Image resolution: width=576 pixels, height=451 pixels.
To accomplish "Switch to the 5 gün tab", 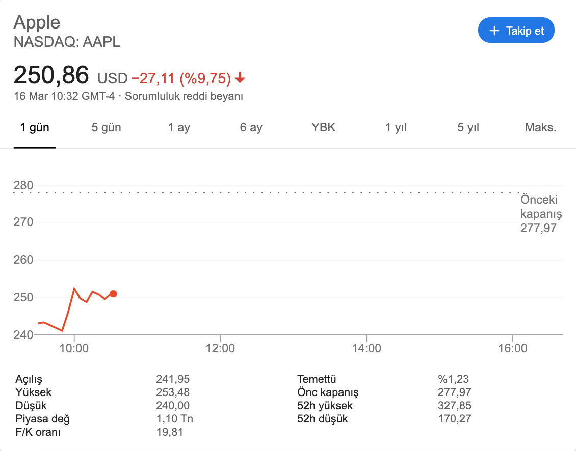I will click(106, 127).
